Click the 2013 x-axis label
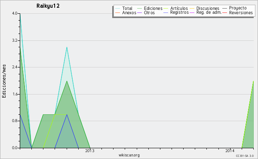Image resolution: width=258 pixels, height=159 pixels. [x=90, y=151]
